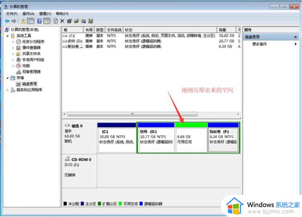Click the Delete (X) toolbar icon
This screenshot has width=302, height=217.
[62, 21]
